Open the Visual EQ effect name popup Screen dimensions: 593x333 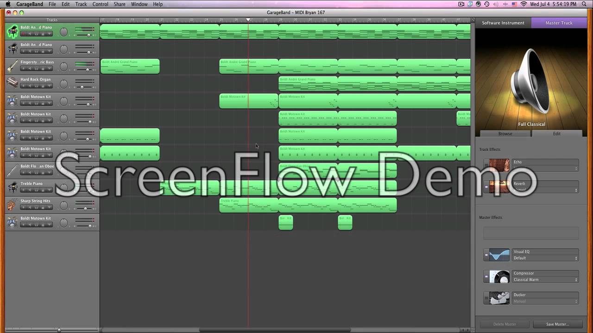(x=545, y=252)
